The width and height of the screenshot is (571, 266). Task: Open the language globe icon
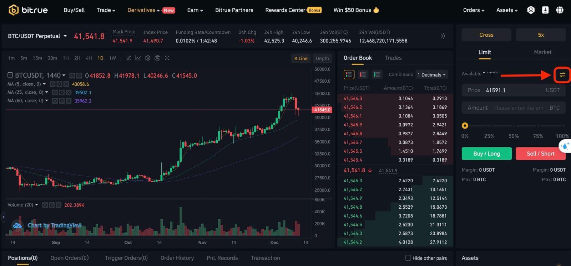point(560,10)
